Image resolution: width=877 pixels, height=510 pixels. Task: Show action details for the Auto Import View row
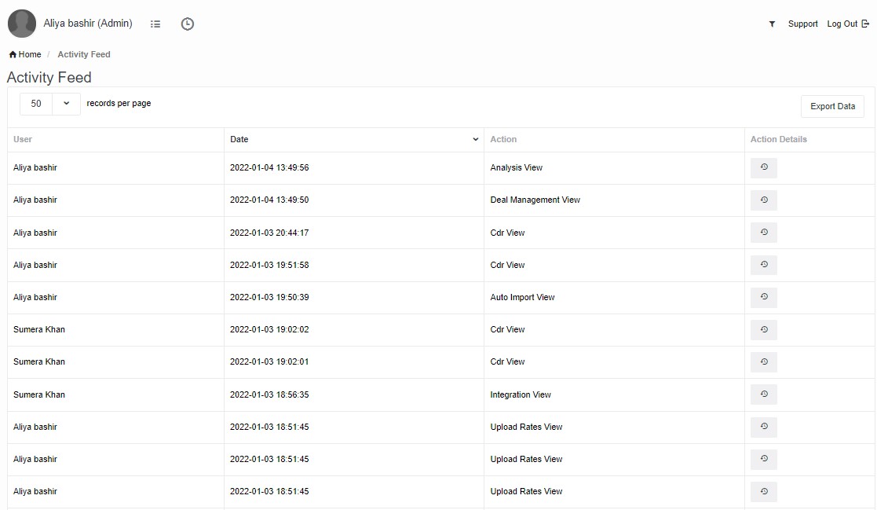click(763, 298)
